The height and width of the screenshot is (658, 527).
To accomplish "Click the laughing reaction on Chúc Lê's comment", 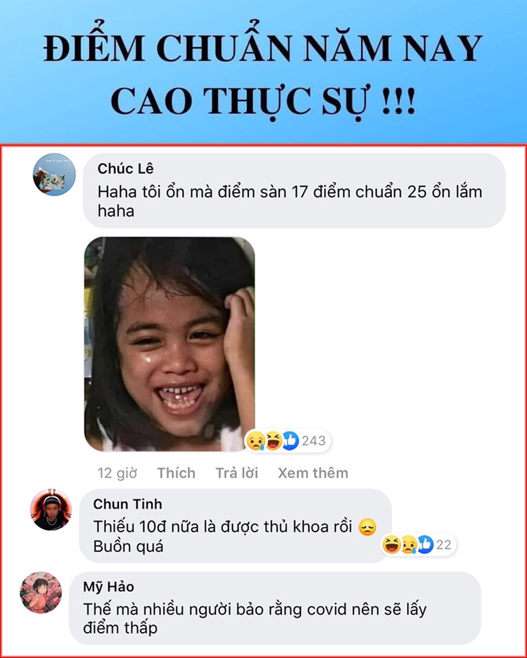I will coord(274,441).
